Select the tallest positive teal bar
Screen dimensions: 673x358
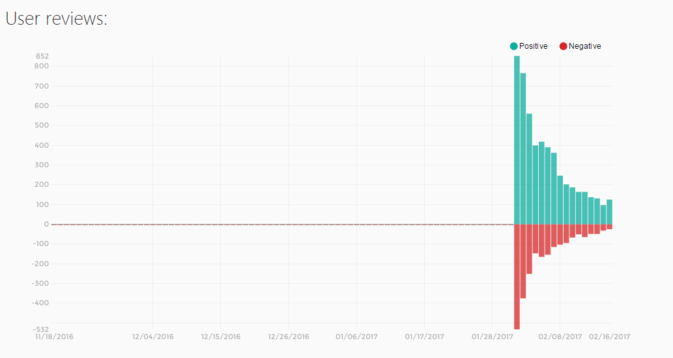point(517,140)
